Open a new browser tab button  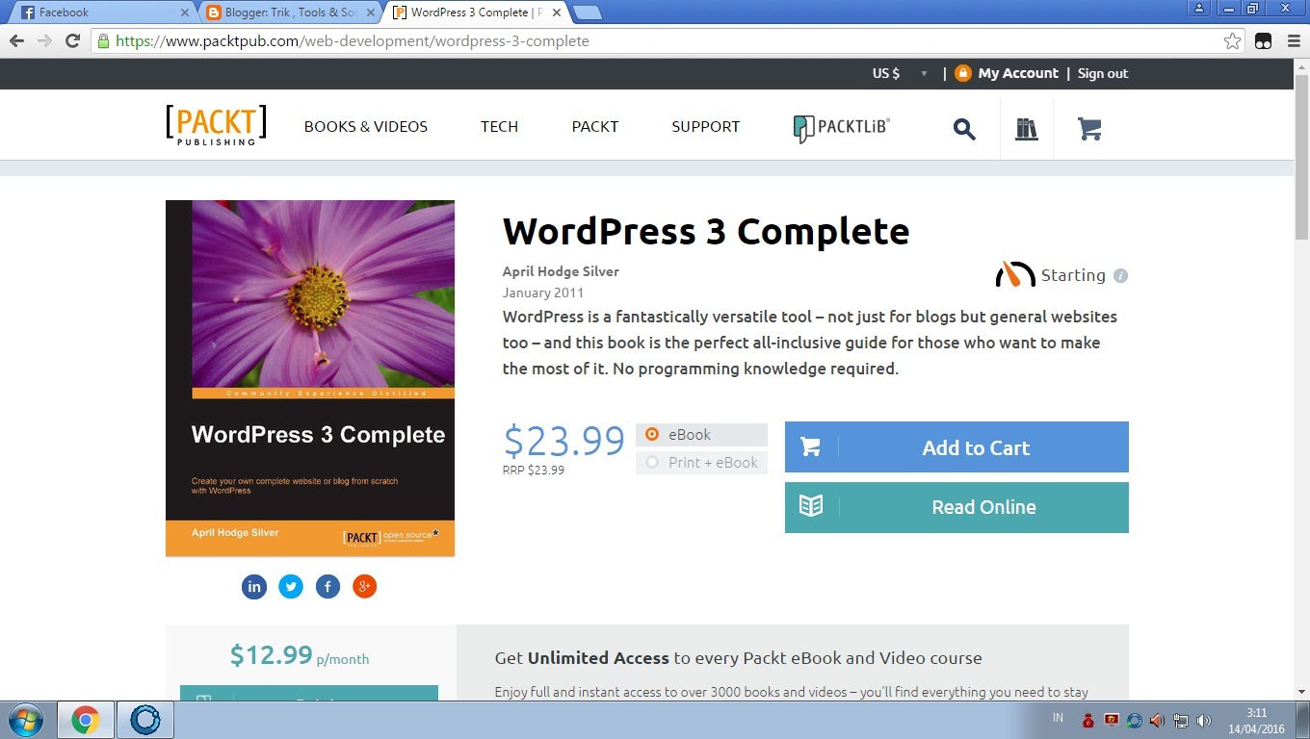[x=588, y=13]
